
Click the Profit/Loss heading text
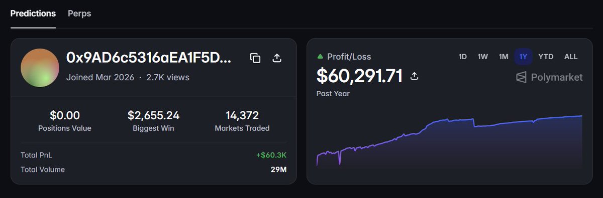(x=349, y=57)
